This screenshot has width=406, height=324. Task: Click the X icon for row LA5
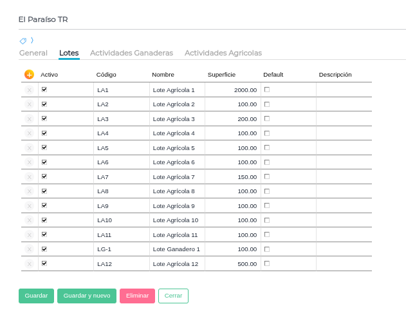tap(29, 148)
